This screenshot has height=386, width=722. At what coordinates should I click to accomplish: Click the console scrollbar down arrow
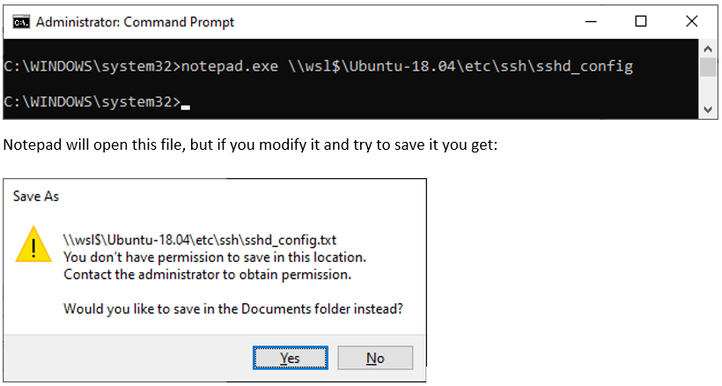tap(708, 110)
